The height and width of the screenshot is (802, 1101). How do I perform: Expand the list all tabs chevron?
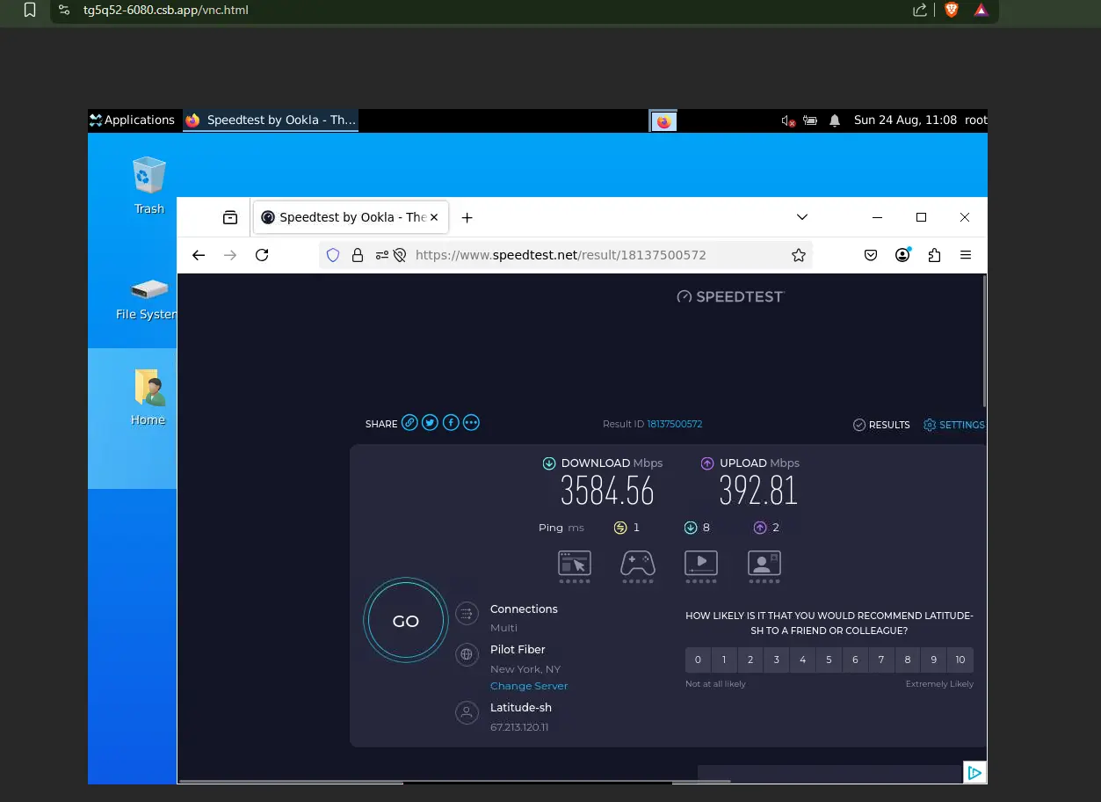(x=802, y=217)
